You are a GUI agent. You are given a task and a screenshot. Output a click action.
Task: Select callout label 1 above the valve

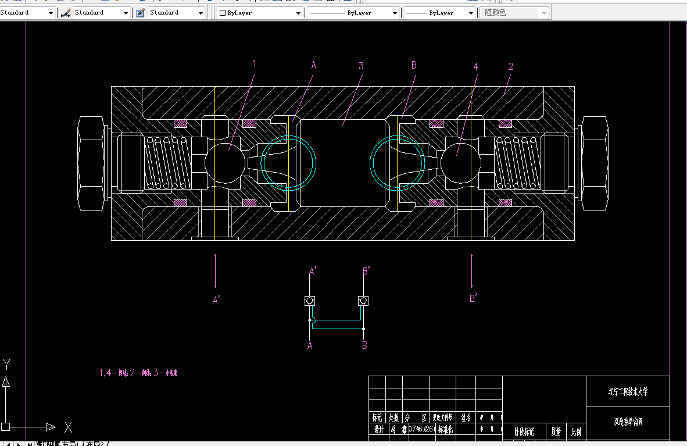coord(254,64)
